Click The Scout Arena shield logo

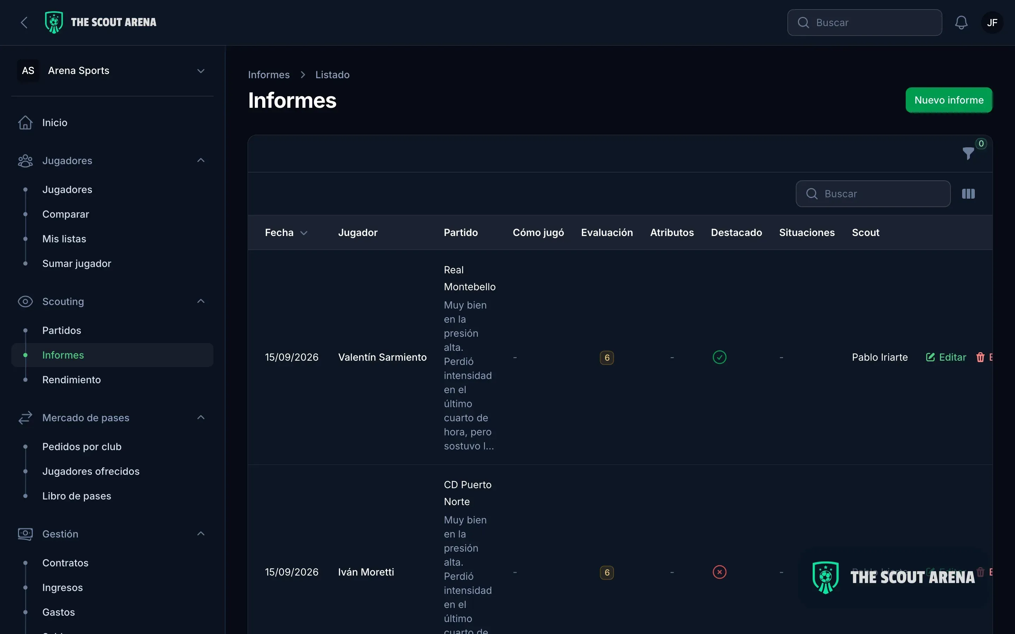point(54,23)
